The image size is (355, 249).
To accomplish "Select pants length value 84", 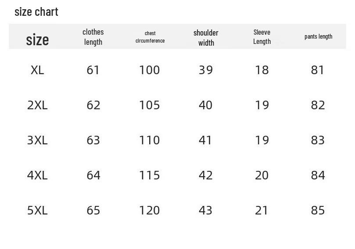I will click(318, 175).
